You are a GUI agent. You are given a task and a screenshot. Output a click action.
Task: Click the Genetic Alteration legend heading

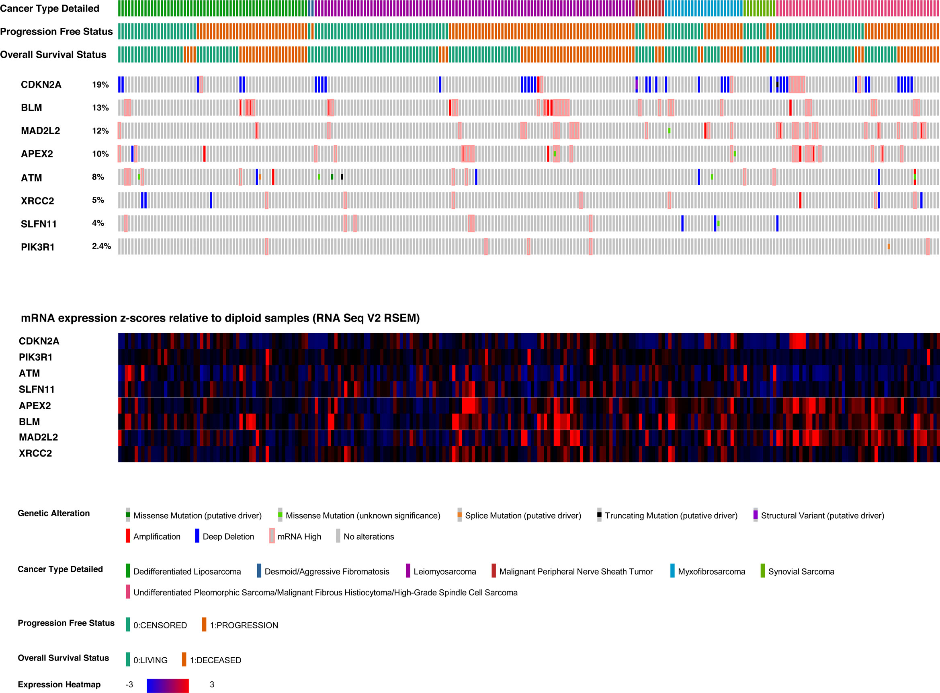click(54, 514)
